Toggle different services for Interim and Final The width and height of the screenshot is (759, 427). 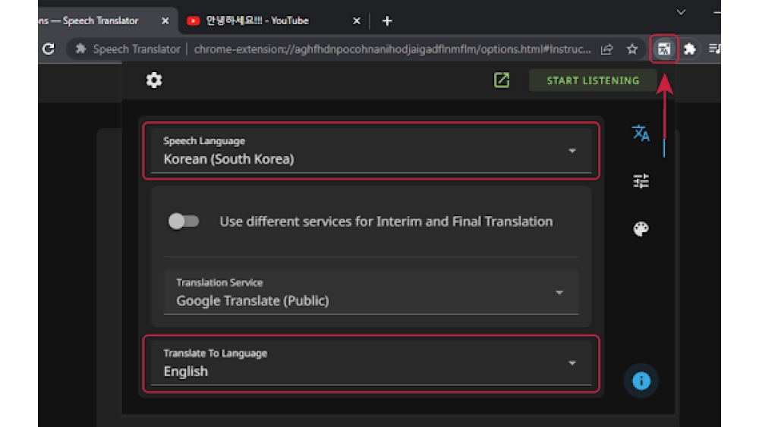[184, 221]
